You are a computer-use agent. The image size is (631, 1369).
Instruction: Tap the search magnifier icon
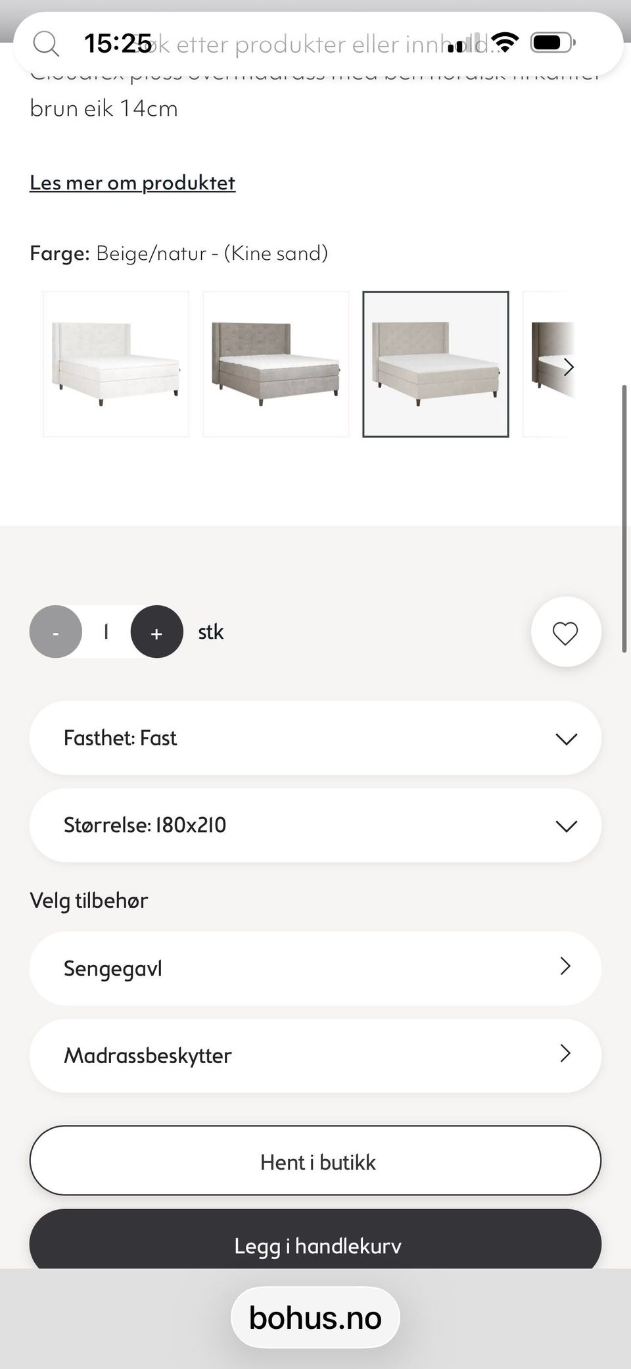click(x=46, y=44)
